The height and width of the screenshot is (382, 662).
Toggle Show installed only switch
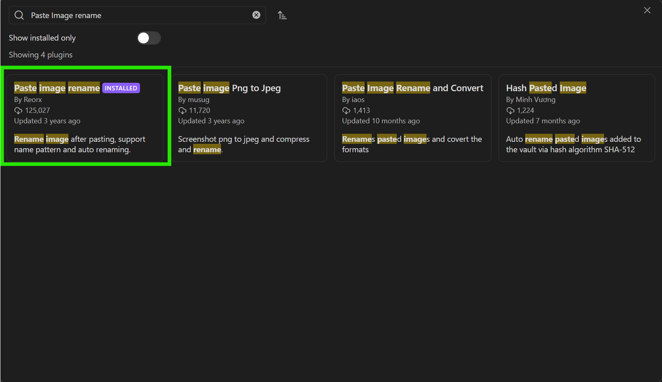(149, 38)
